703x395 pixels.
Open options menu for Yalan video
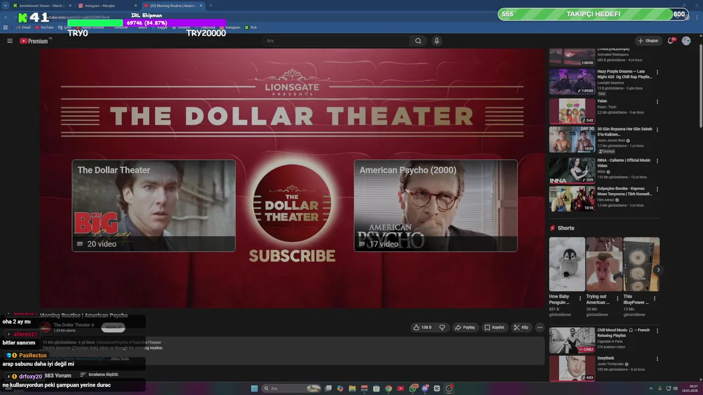657,101
